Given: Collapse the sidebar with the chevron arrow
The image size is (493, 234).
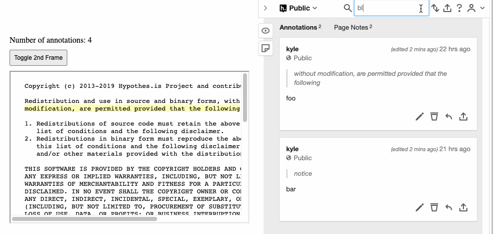Looking at the screenshot, I should (266, 8).
